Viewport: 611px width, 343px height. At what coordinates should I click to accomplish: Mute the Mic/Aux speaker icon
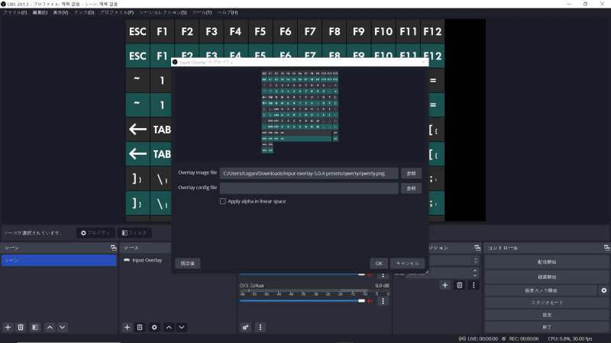370,301
